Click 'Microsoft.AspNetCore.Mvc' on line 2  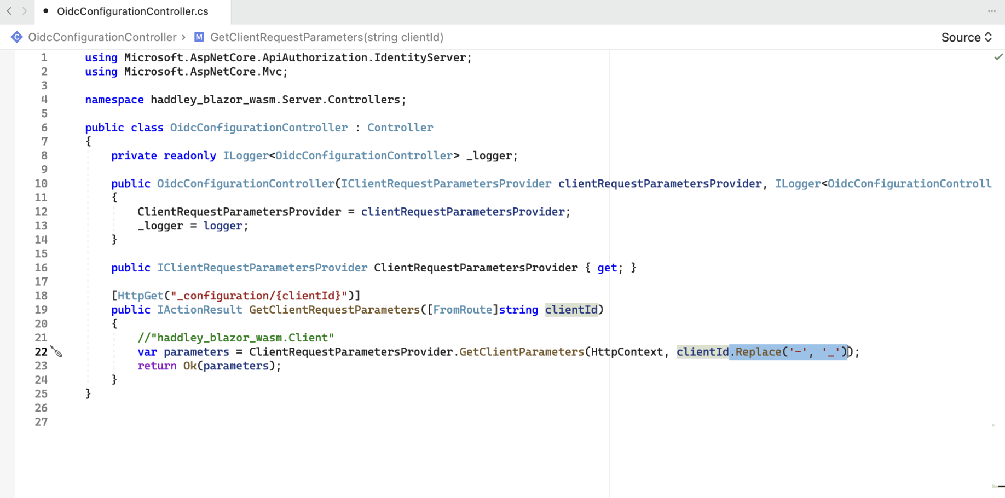pyautogui.click(x=203, y=72)
